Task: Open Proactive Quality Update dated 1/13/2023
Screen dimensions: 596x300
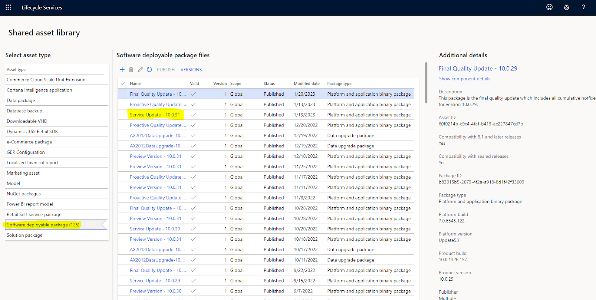Action: pyautogui.click(x=158, y=105)
